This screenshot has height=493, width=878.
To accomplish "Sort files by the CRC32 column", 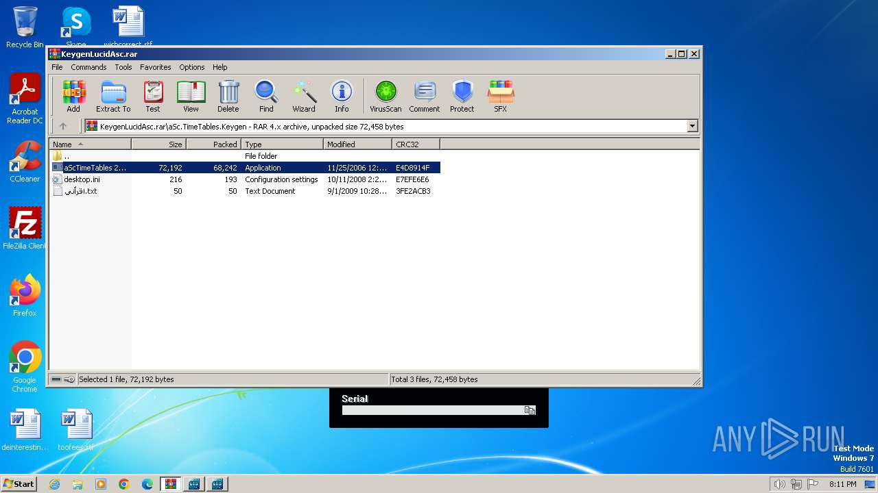I will tap(416, 144).
